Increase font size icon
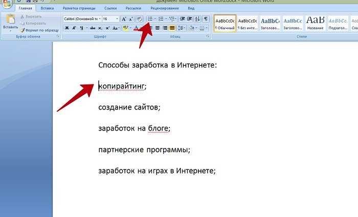 tap(124, 19)
